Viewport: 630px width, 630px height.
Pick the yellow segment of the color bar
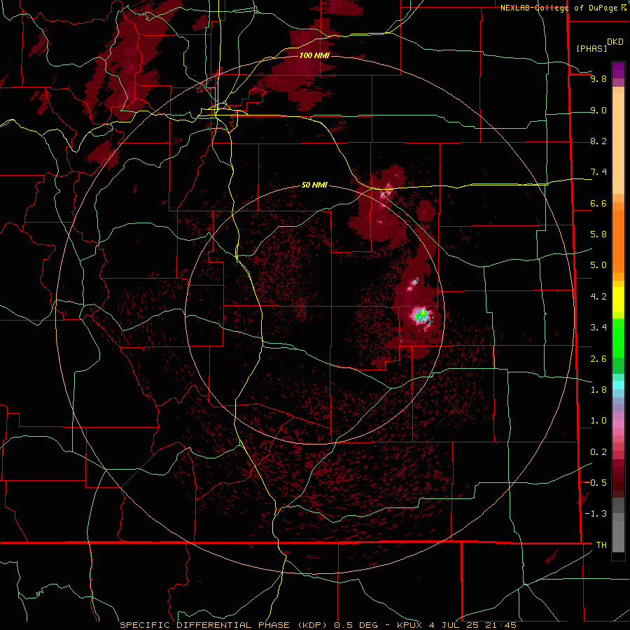[618, 300]
